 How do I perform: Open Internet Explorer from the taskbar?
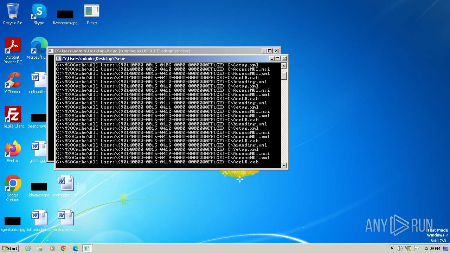click(28, 248)
